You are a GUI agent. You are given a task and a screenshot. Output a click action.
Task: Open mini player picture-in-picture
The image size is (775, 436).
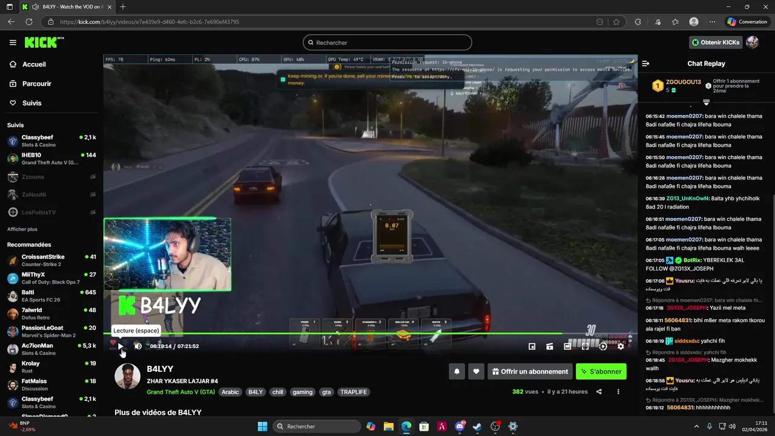tap(532, 346)
